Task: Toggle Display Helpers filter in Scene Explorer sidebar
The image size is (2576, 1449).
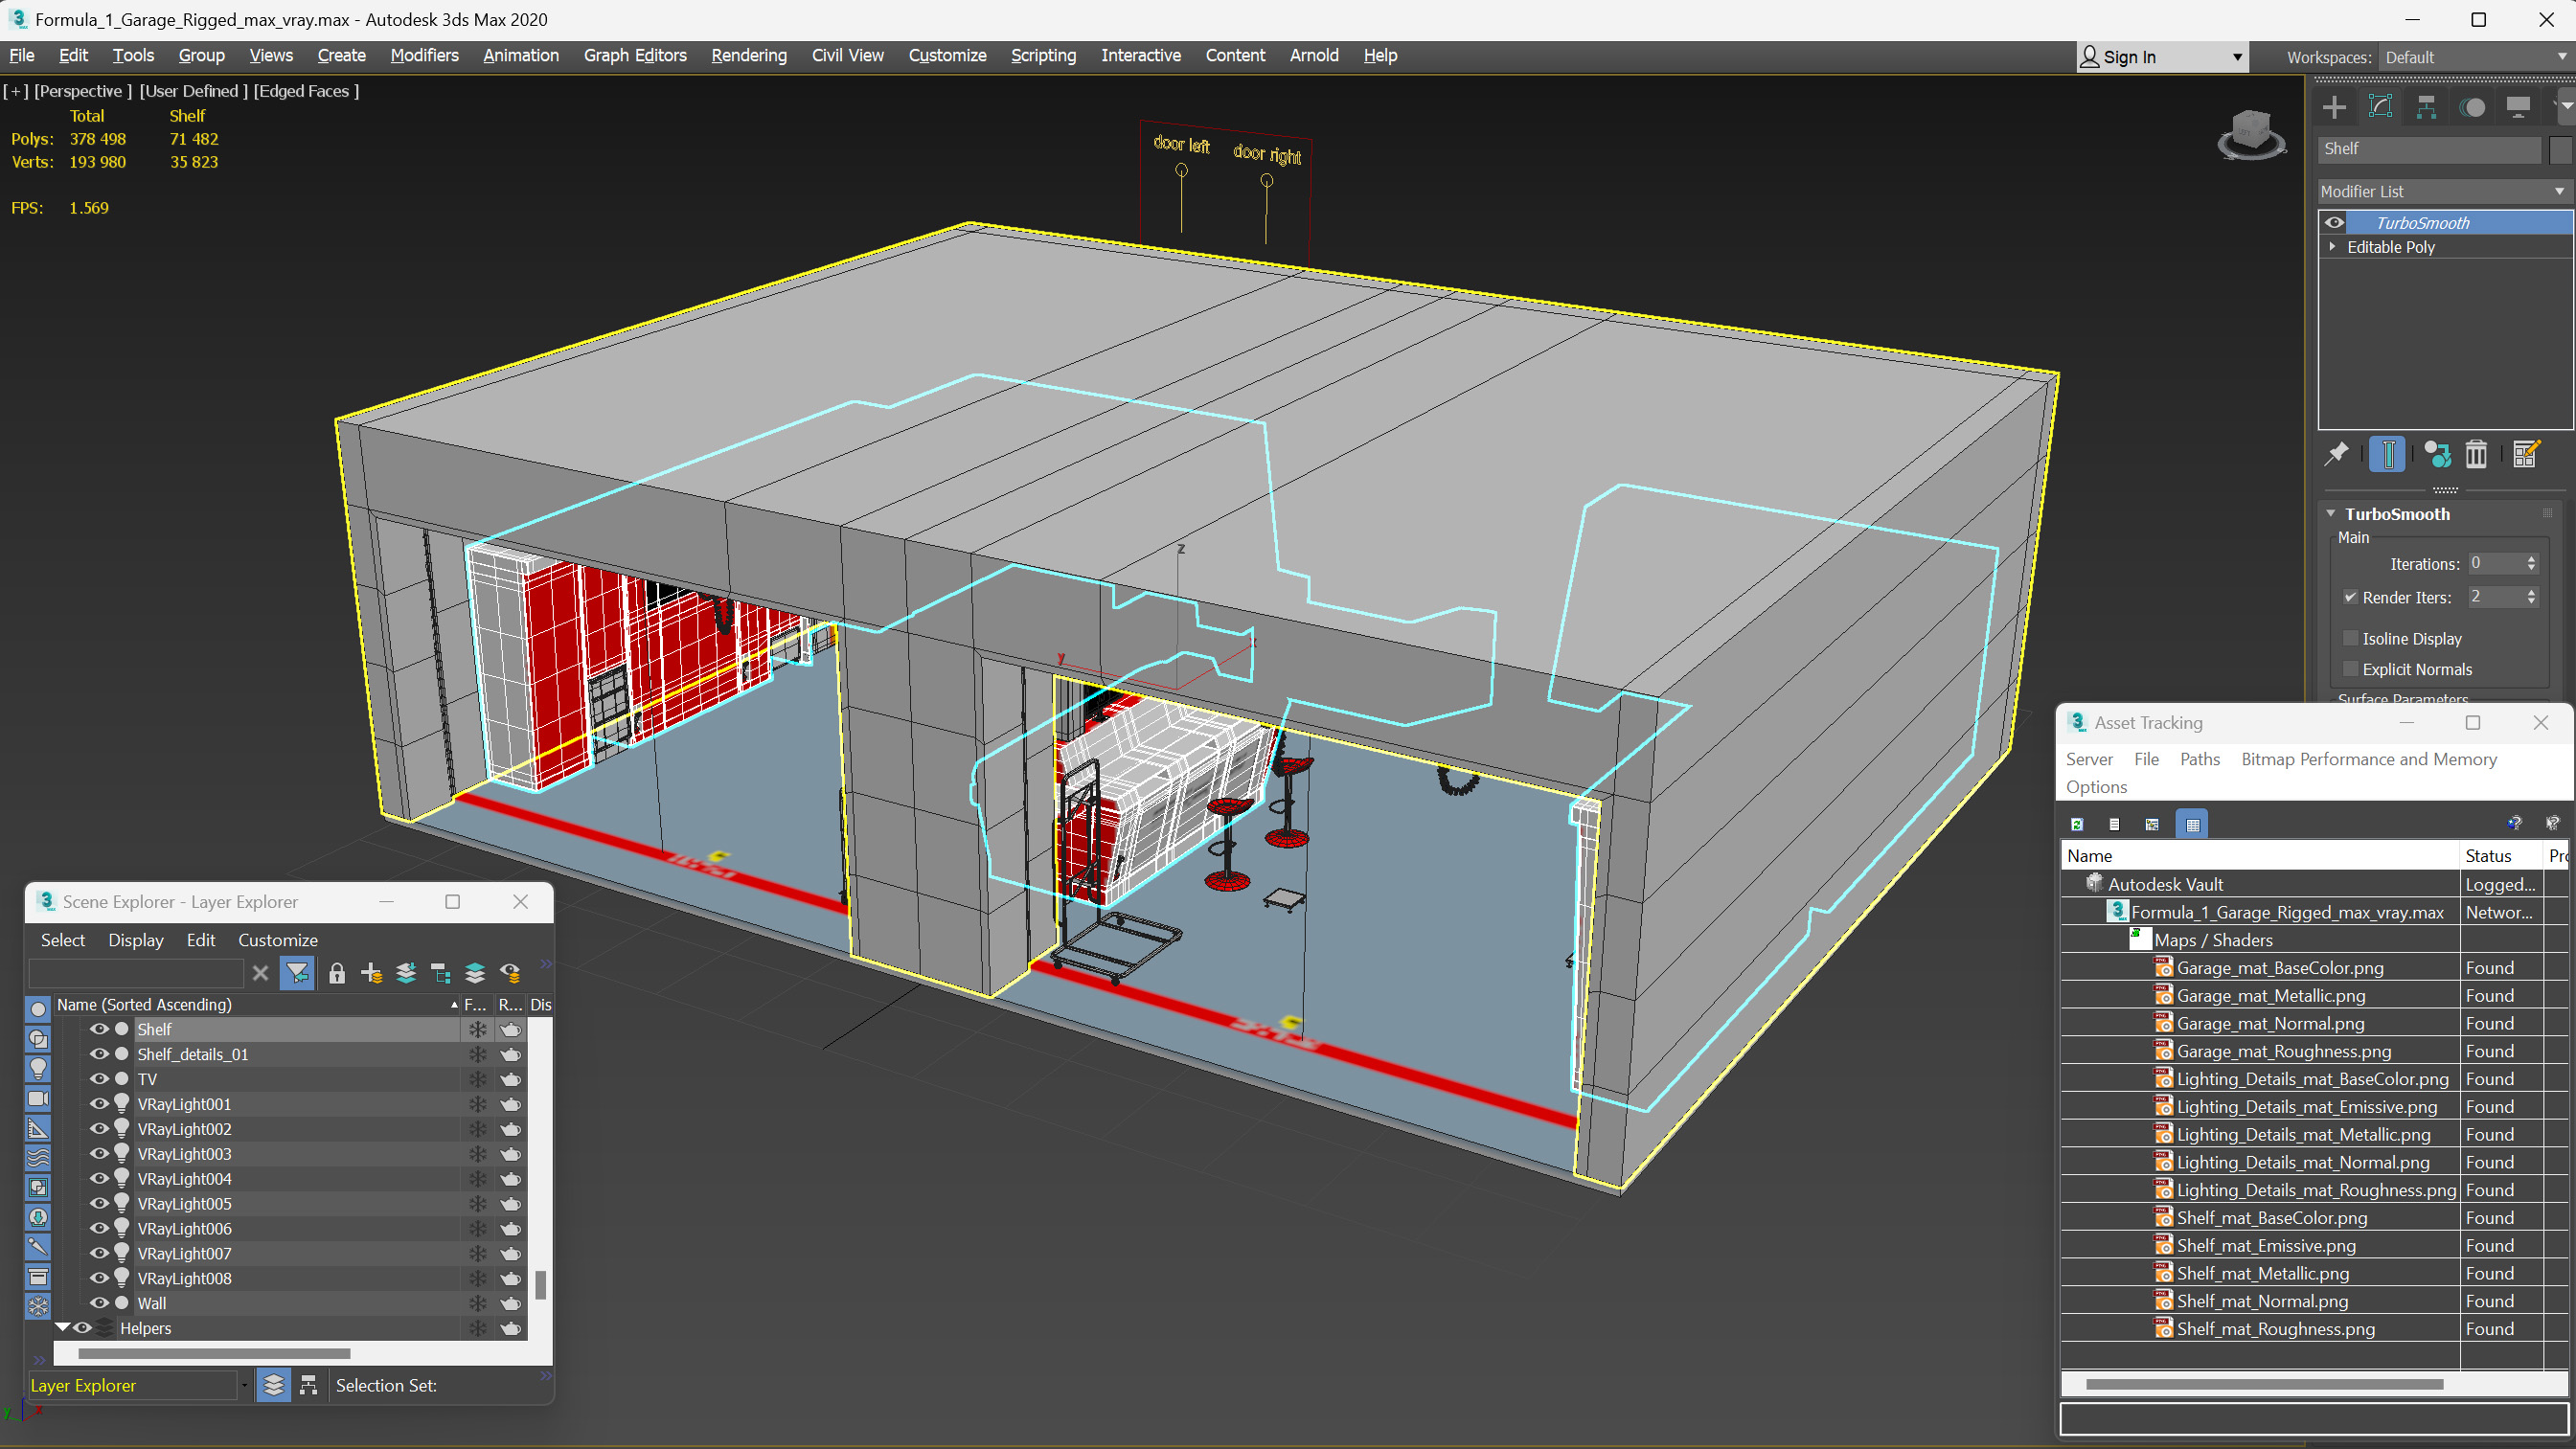Action: [x=38, y=1128]
